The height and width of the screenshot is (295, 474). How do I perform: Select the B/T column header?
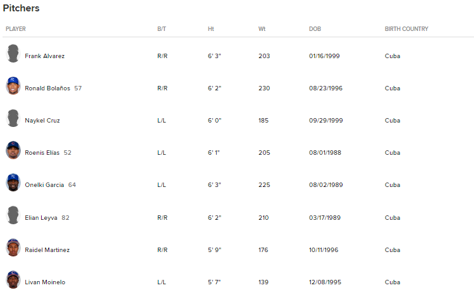[162, 29]
